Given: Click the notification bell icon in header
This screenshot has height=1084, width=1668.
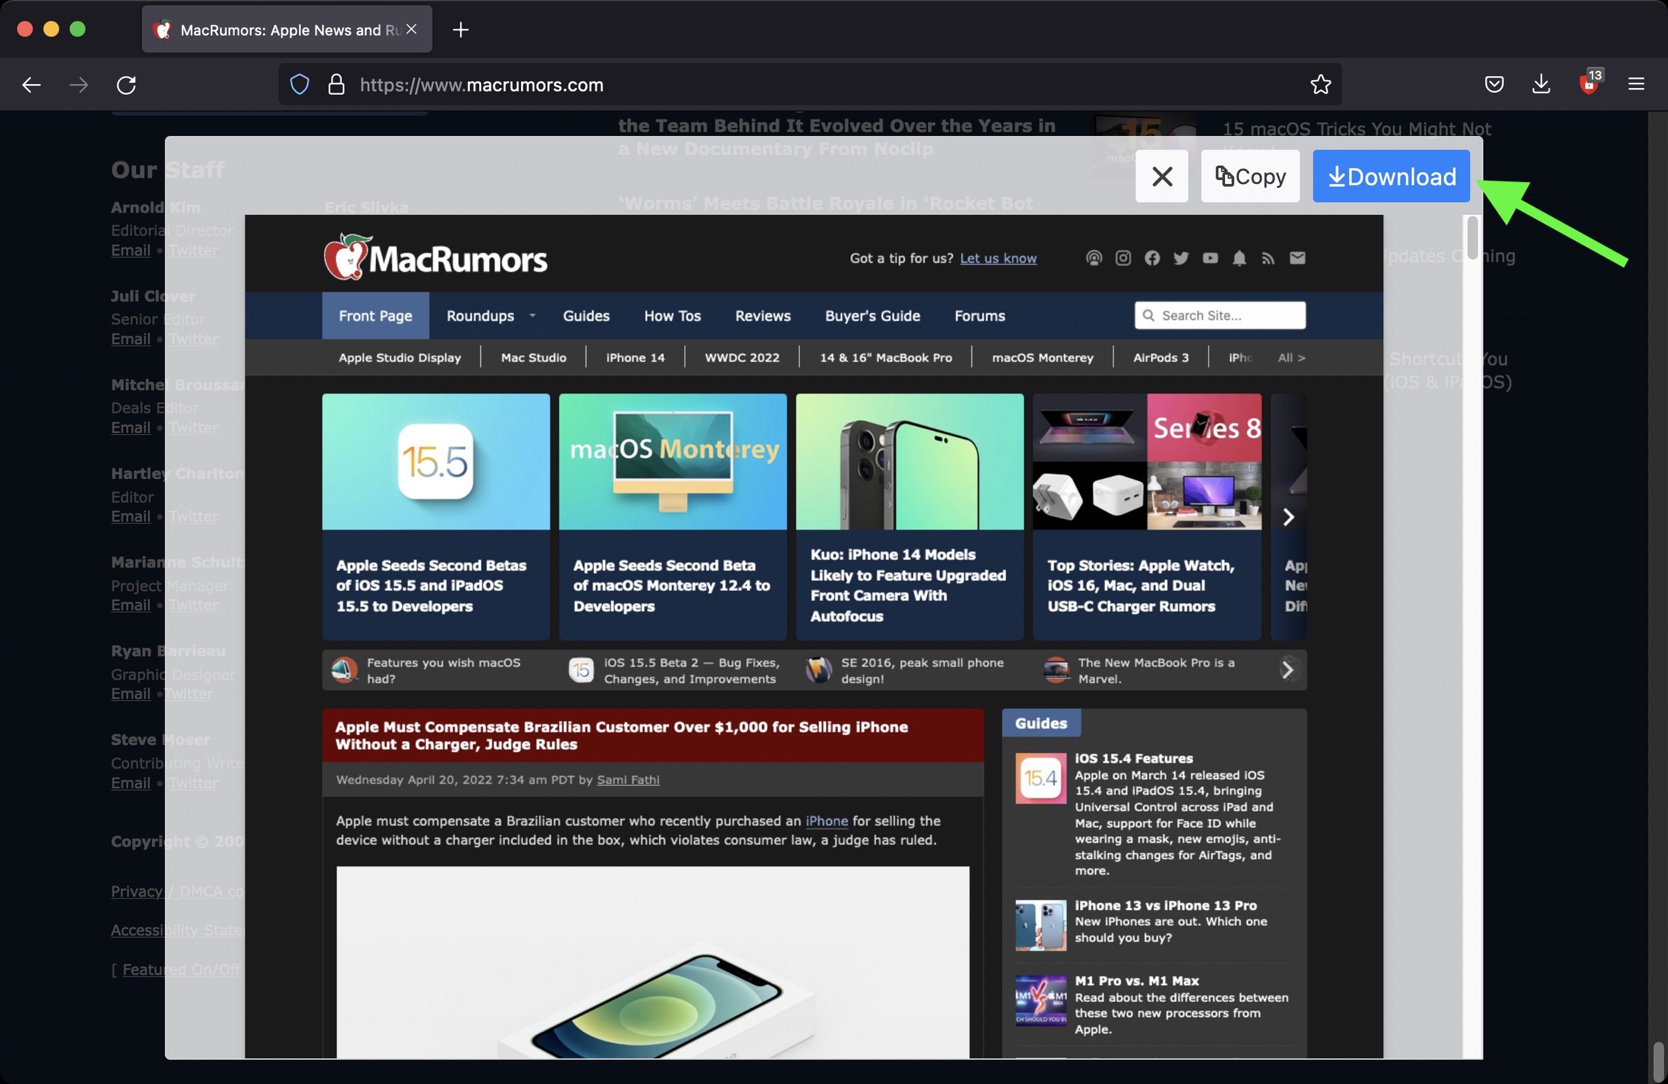Looking at the screenshot, I should [x=1239, y=258].
